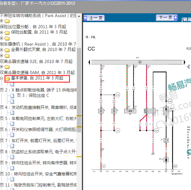The width and height of the screenshot is (191, 190).
Task: Expand the 倒车摄像机 (Rear Assist) node
Action: [1, 38]
